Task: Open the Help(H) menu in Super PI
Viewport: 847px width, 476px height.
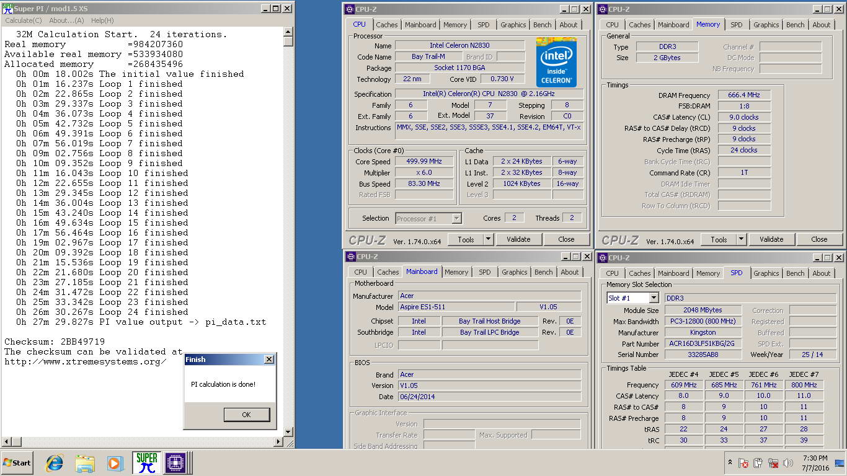Action: coord(102,20)
